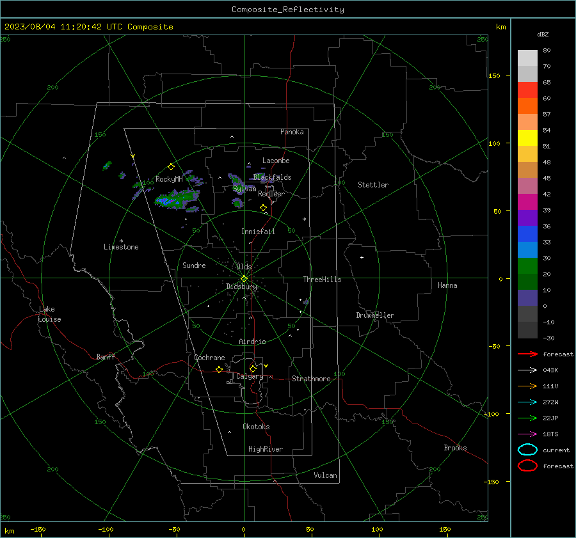Click the yellow diamond marker near RockyMH
Screen dimensions: 576x538
pyautogui.click(x=171, y=167)
